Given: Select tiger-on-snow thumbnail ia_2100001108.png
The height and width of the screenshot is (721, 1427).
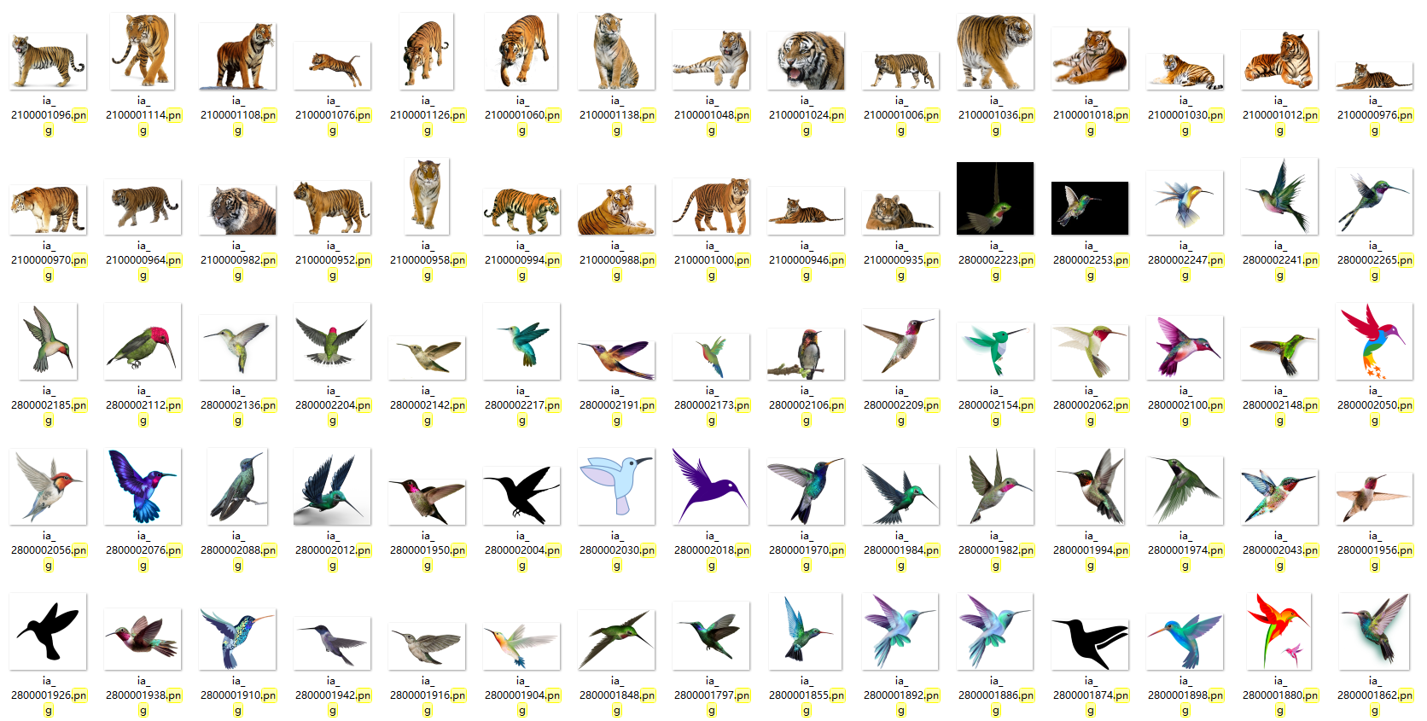Looking at the screenshot, I should coord(237,56).
